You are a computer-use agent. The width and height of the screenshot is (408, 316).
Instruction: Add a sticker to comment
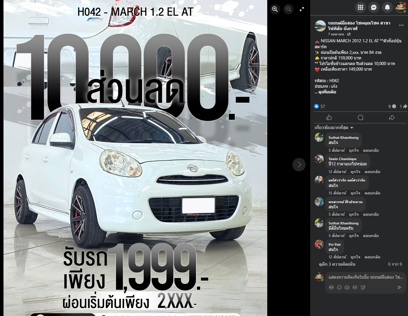pos(363,287)
